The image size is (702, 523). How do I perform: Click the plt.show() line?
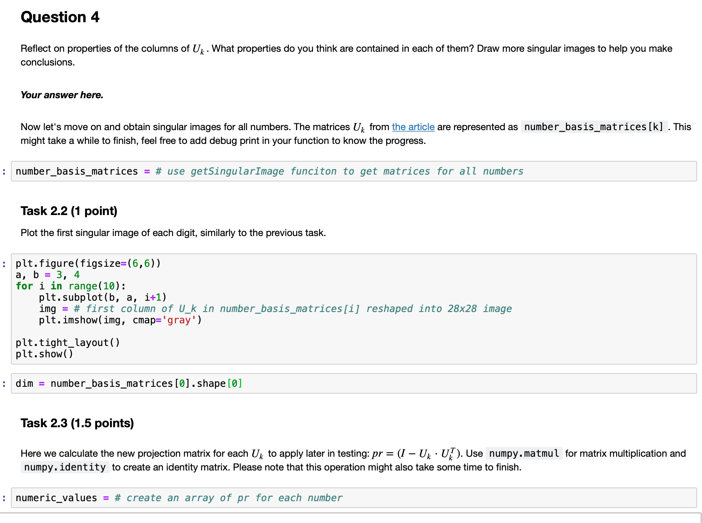click(44, 354)
